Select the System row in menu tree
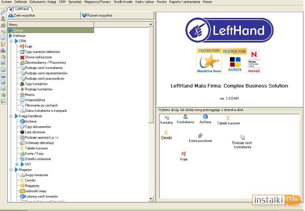 (51, 30)
